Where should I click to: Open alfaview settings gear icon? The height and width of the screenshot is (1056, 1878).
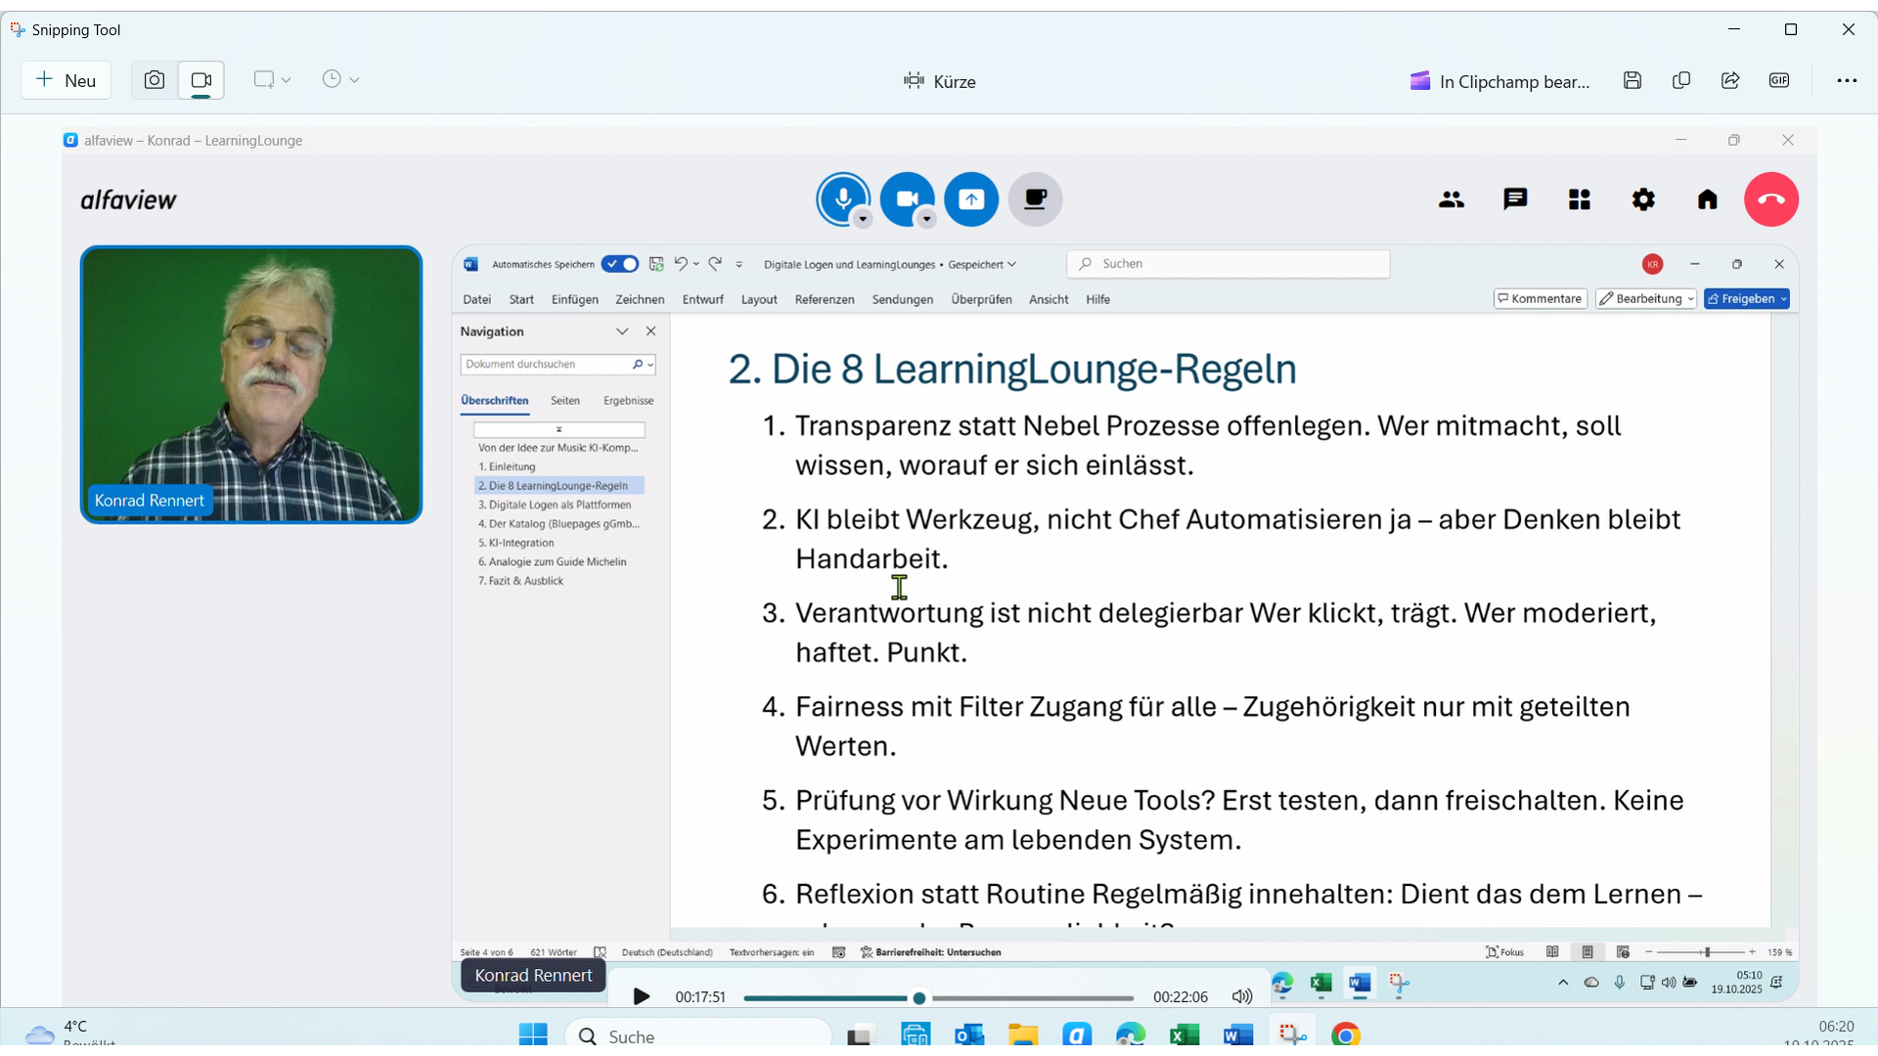click(x=1643, y=199)
